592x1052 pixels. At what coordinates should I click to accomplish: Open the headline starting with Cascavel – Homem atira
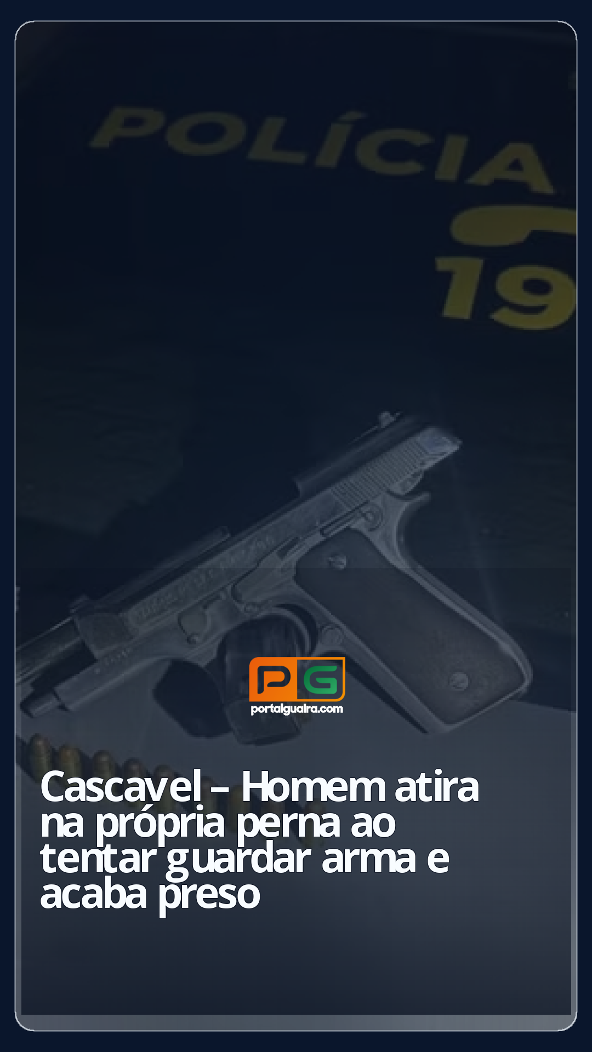[259, 841]
